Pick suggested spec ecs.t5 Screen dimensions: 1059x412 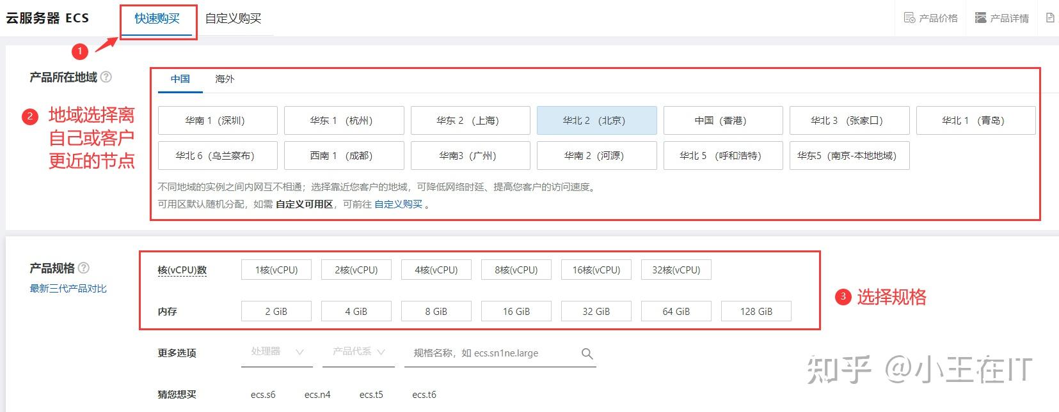tap(371, 395)
